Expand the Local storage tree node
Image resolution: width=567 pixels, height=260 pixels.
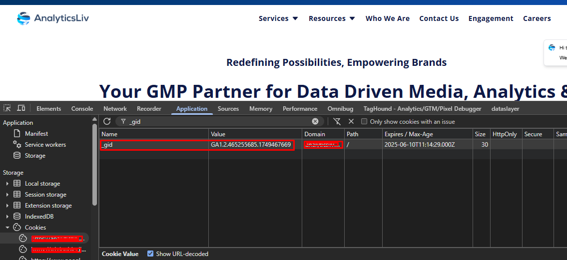click(x=7, y=184)
